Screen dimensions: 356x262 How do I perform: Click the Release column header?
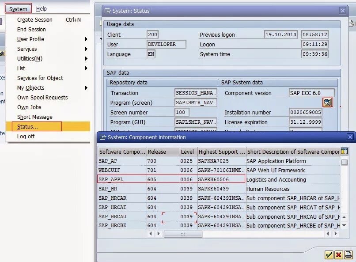click(x=163, y=152)
